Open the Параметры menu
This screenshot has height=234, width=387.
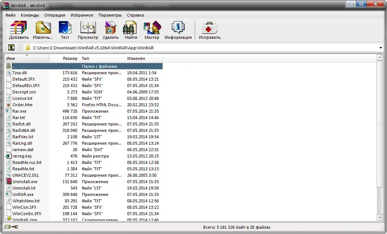(110, 15)
